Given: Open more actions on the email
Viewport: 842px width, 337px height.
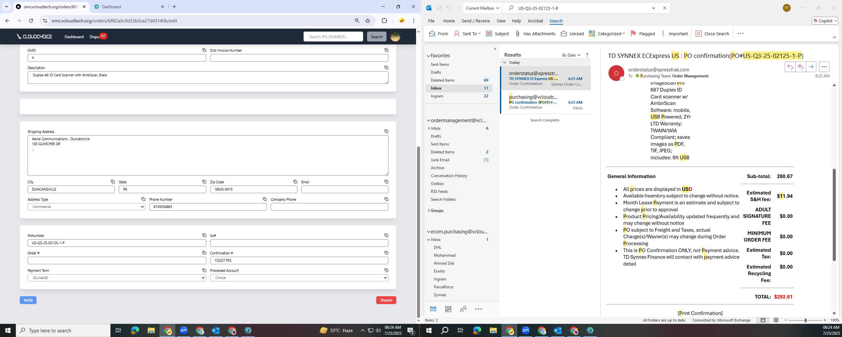Looking at the screenshot, I should tap(824, 67).
